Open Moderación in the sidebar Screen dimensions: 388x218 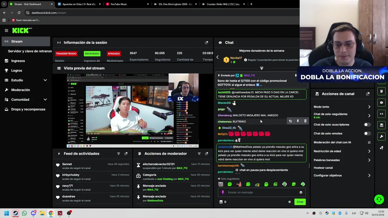[26, 90]
